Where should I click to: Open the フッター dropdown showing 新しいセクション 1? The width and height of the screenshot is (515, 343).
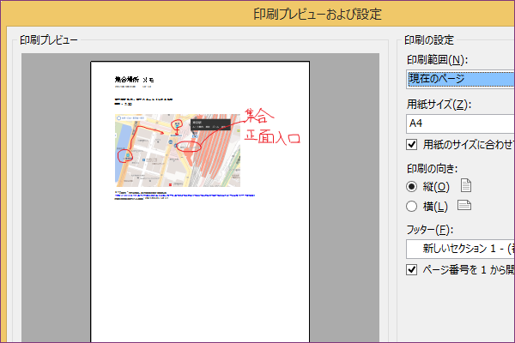tap(460, 249)
